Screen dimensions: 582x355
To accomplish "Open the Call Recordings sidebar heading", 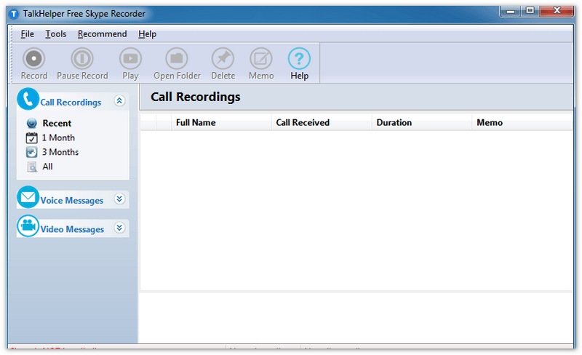I will (x=71, y=102).
